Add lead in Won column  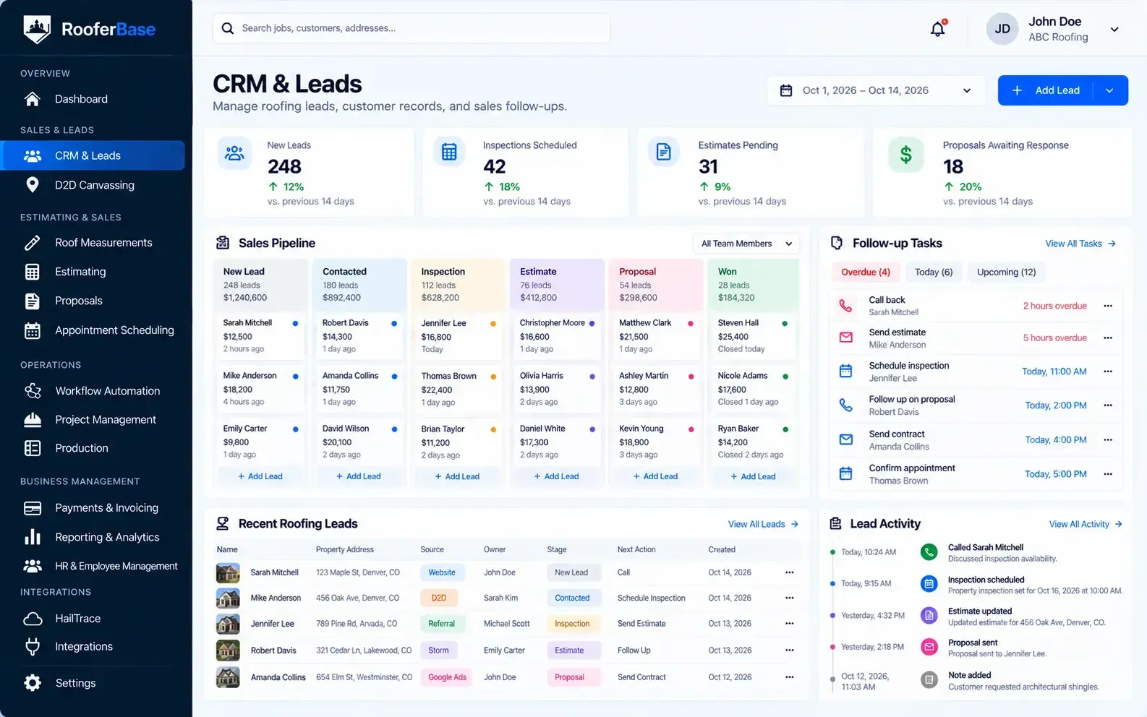(753, 476)
